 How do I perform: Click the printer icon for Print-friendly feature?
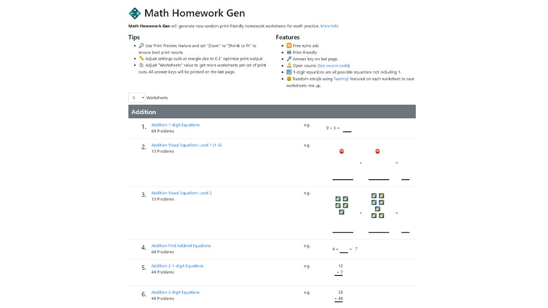pyautogui.click(x=289, y=52)
